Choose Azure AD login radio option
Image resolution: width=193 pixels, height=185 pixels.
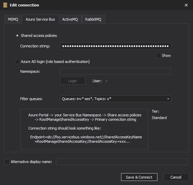tap(17, 62)
